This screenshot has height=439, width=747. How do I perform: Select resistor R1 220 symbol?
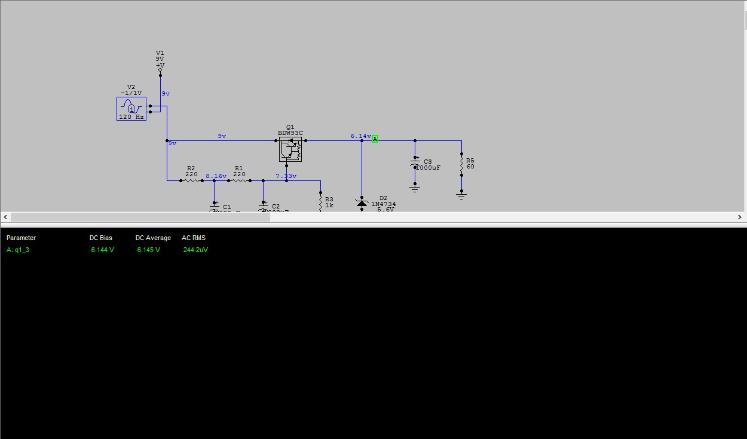click(239, 180)
